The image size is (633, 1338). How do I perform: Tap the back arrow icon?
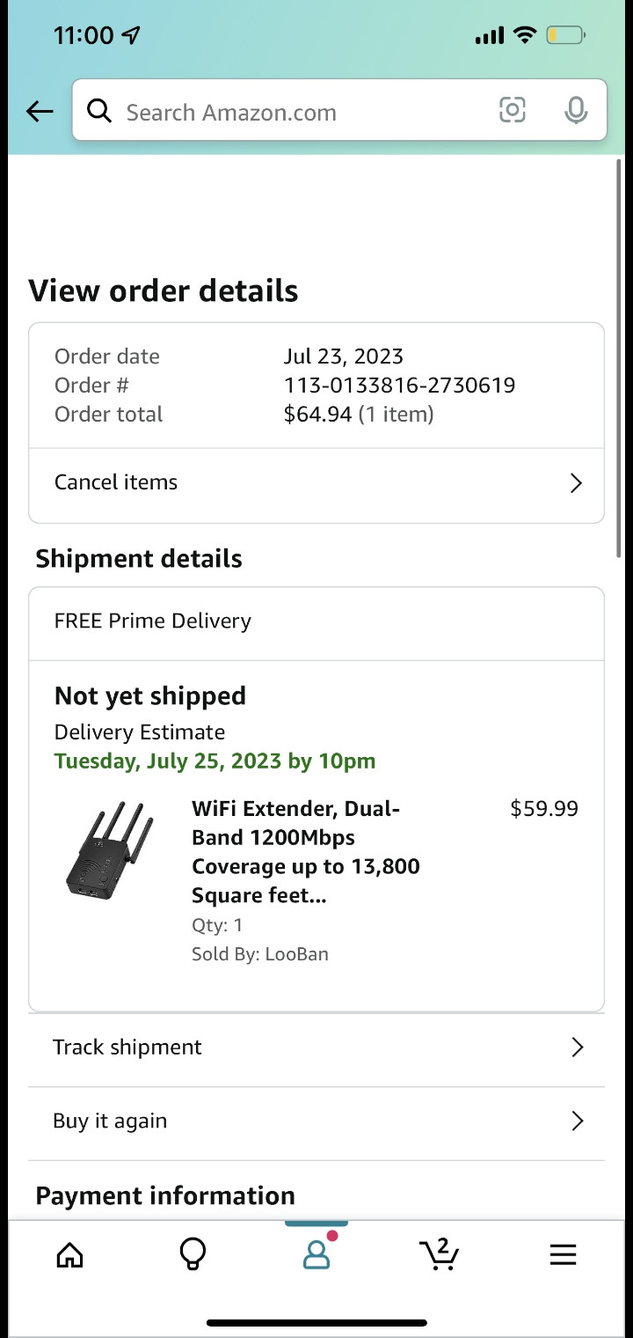pyautogui.click(x=40, y=112)
